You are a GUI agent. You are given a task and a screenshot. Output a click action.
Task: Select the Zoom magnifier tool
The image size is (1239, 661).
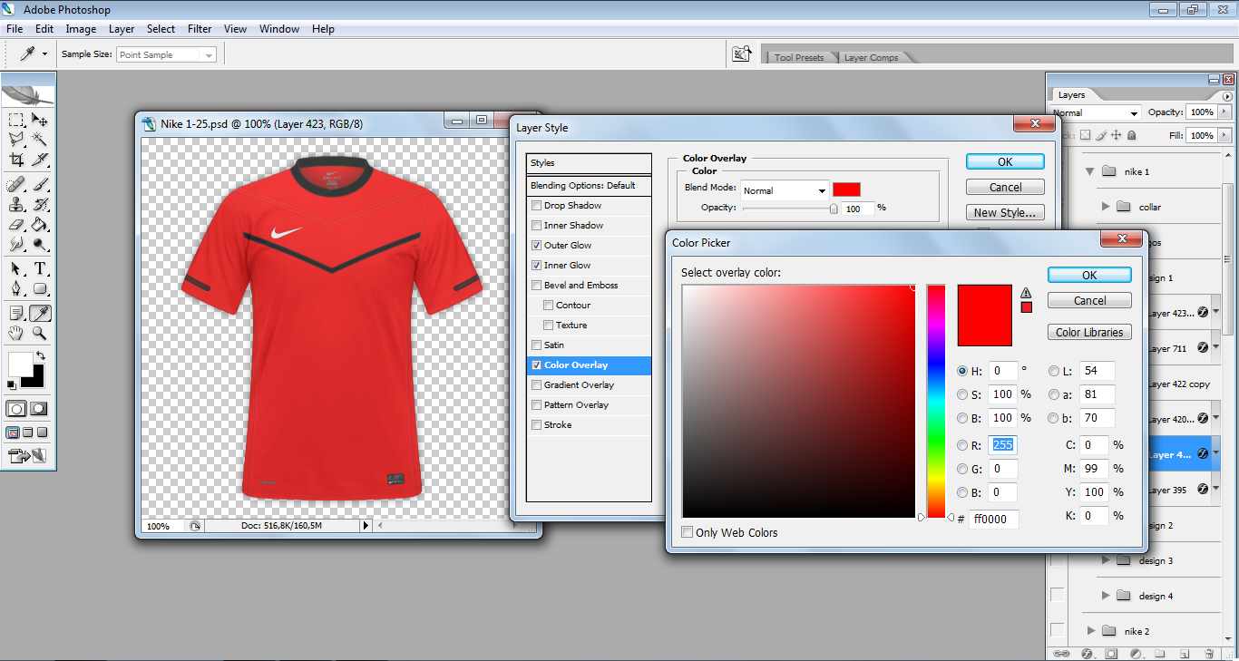coord(40,333)
